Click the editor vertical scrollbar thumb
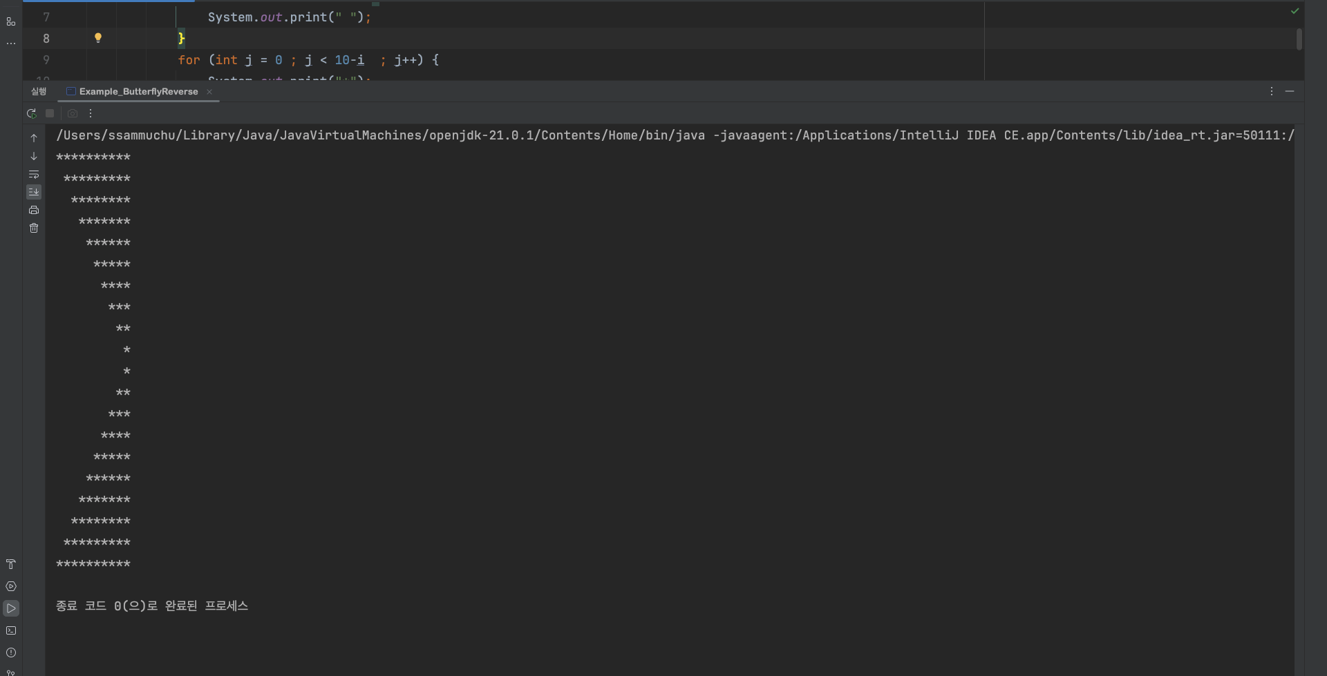Viewport: 1327px width, 676px height. (x=1299, y=39)
